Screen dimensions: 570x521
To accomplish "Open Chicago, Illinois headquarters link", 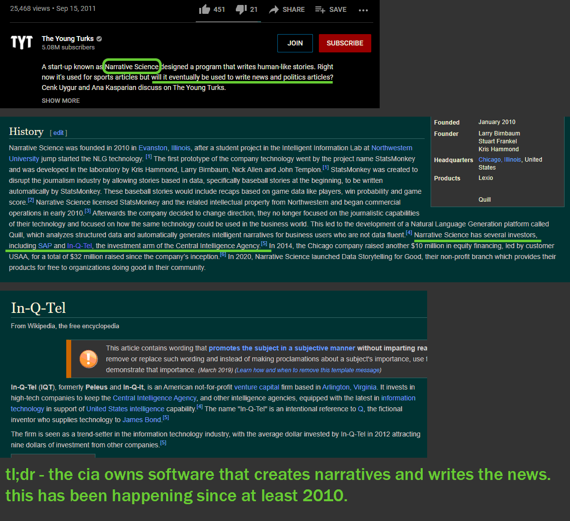I will click(x=499, y=160).
